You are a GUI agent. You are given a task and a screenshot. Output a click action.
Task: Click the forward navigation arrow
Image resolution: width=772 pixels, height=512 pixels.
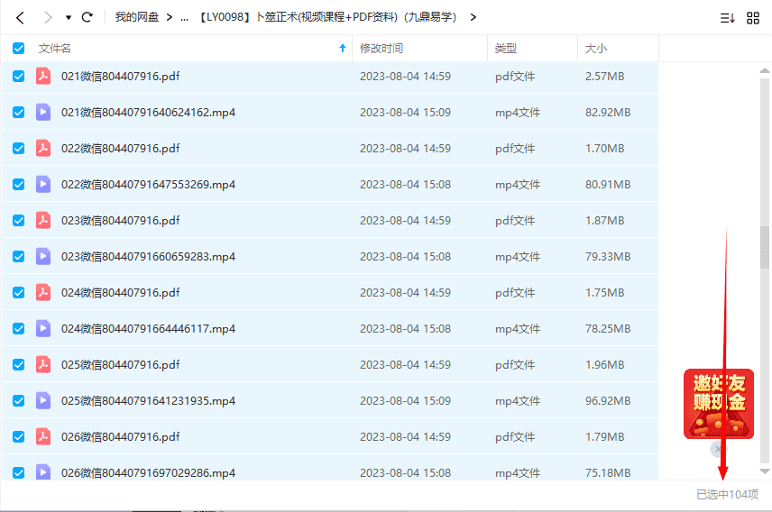[x=47, y=17]
